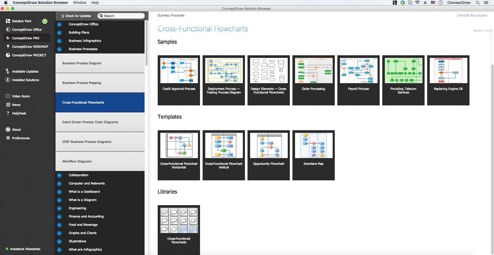Click the green updates count badge
494x255 pixels.
click(x=45, y=21)
